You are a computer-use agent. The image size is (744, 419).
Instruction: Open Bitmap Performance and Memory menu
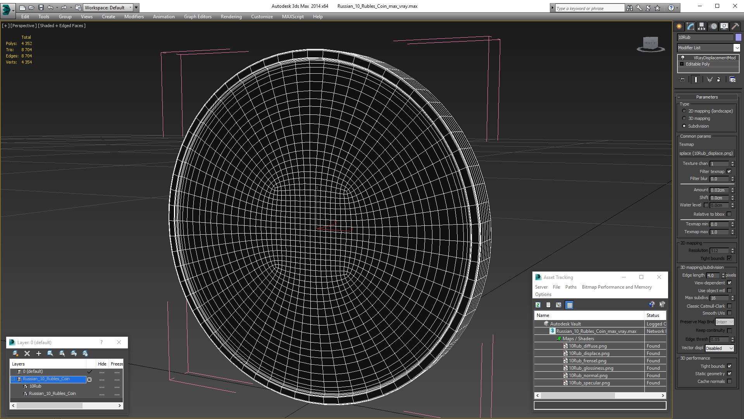coord(617,287)
